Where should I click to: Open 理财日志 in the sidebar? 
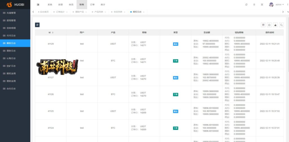click(15, 51)
